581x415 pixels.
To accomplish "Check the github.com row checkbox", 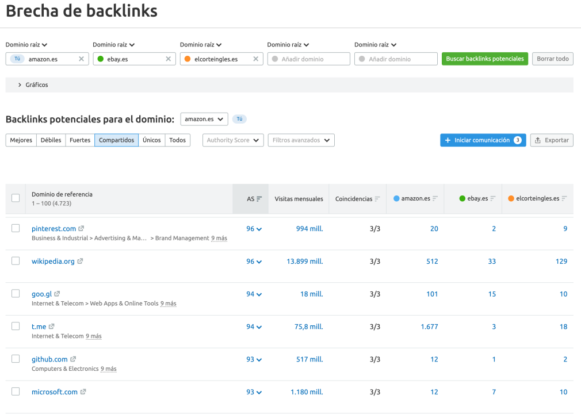I will coord(16,358).
